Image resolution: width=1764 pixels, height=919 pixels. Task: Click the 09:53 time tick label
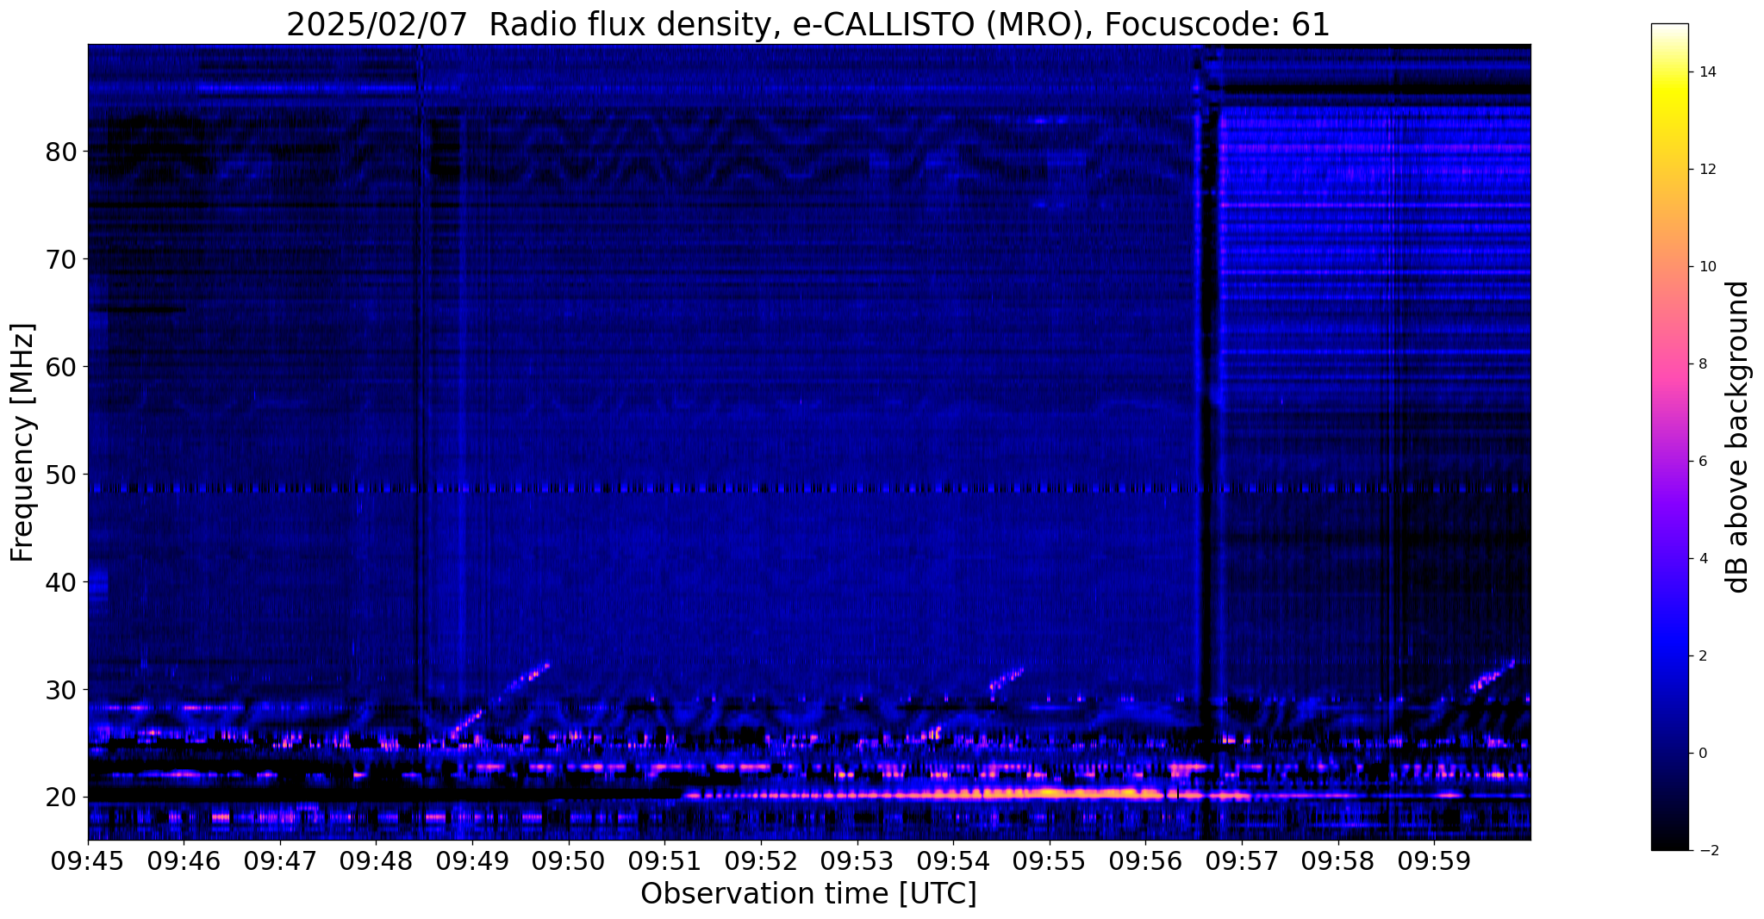click(x=857, y=860)
